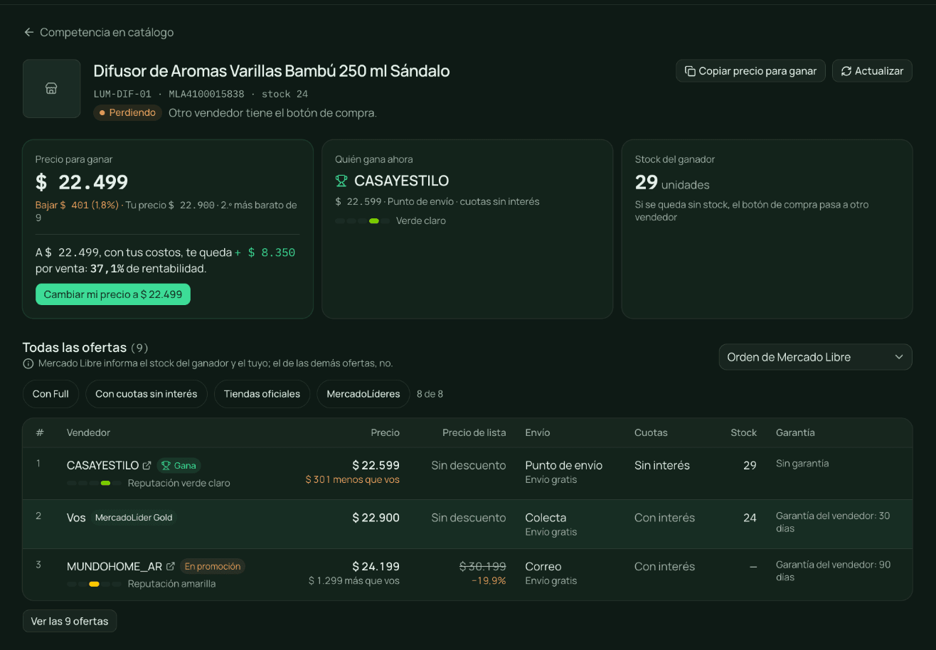Click the store product thumbnail placeholder
The width and height of the screenshot is (936, 650).
coord(51,88)
